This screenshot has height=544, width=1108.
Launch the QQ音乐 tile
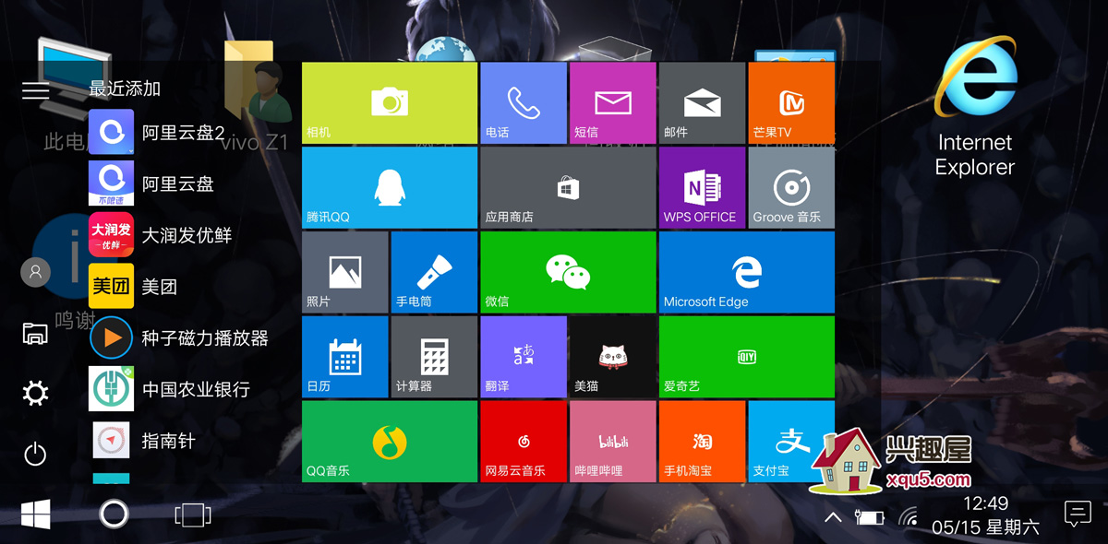(x=390, y=442)
